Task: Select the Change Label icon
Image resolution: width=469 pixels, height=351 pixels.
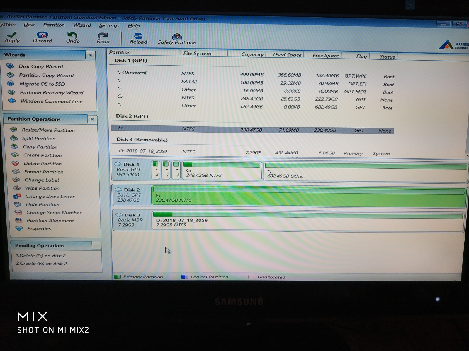Action: pyautogui.click(x=16, y=180)
